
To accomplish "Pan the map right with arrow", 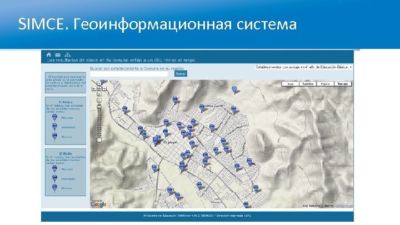I will coord(104,88).
